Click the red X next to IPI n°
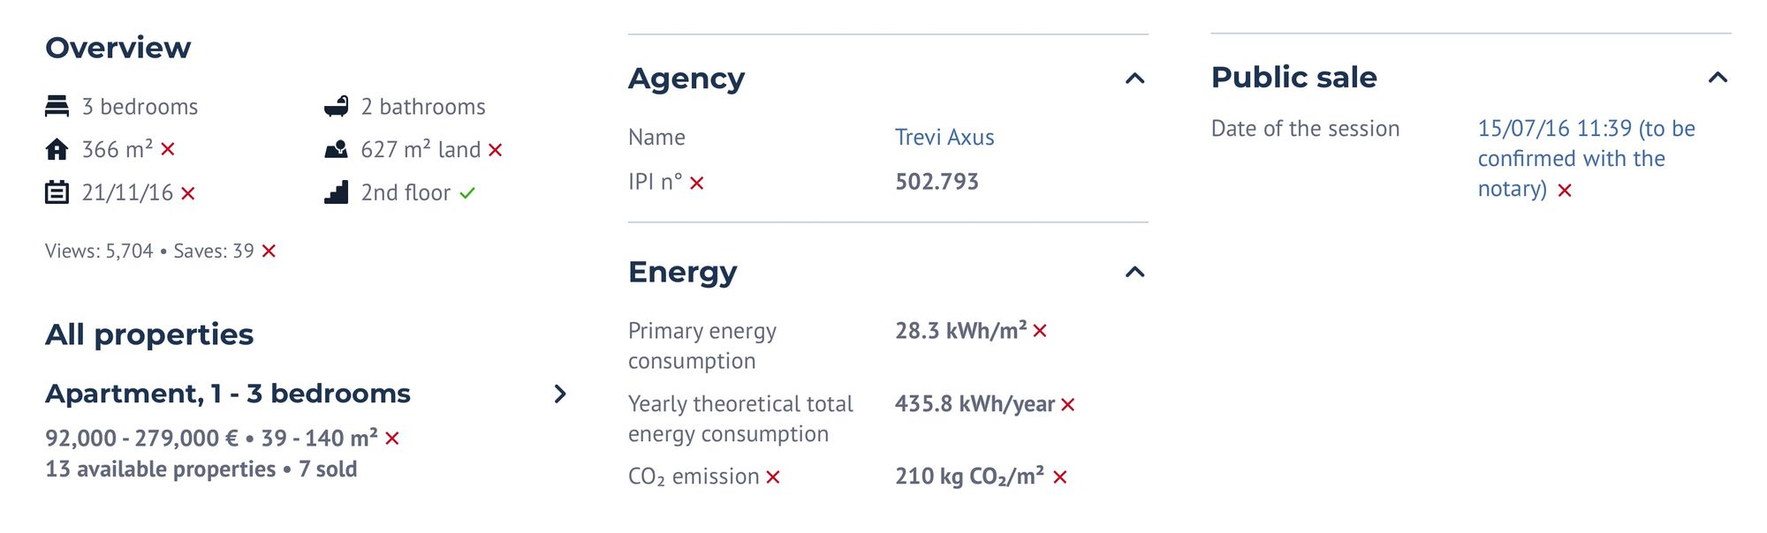This screenshot has height=533, width=1767. point(697,183)
